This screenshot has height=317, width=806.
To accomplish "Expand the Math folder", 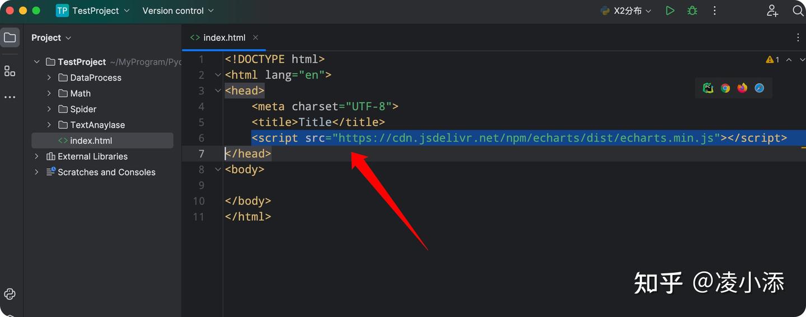I will pyautogui.click(x=49, y=93).
